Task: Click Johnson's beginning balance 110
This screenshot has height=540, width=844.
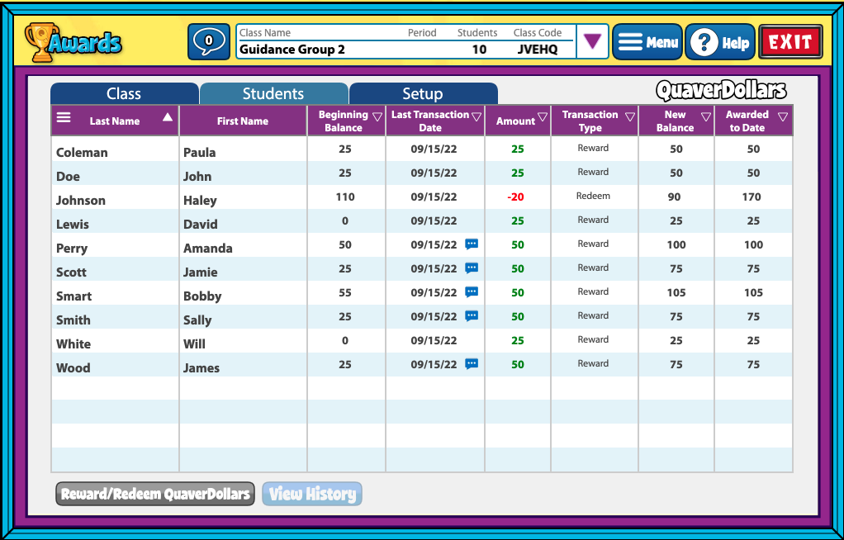Action: [345, 197]
